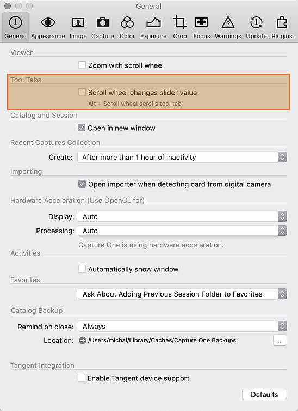Select the Crop tool preferences icon
The height and width of the screenshot is (411, 298).
(179, 22)
